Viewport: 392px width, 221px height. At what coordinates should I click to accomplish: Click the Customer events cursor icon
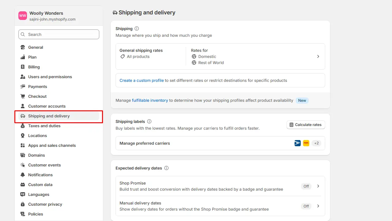23,165
